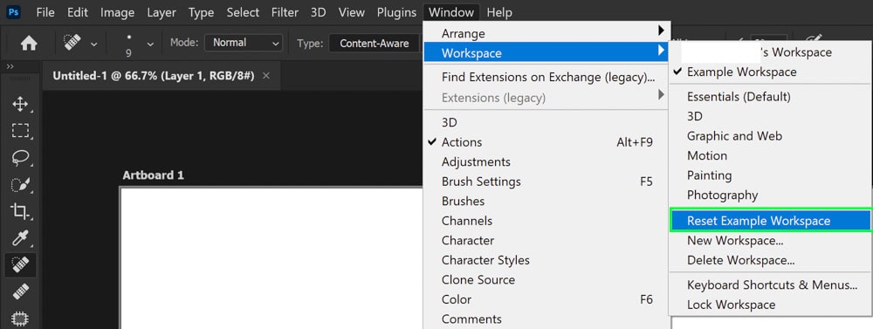This screenshot has width=873, height=329.
Task: Click the Content-Aware type button
Action: coord(375,43)
